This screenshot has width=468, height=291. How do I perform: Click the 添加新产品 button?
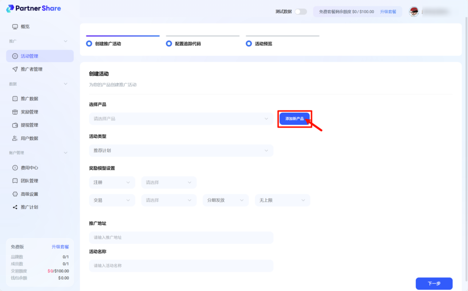click(x=294, y=119)
